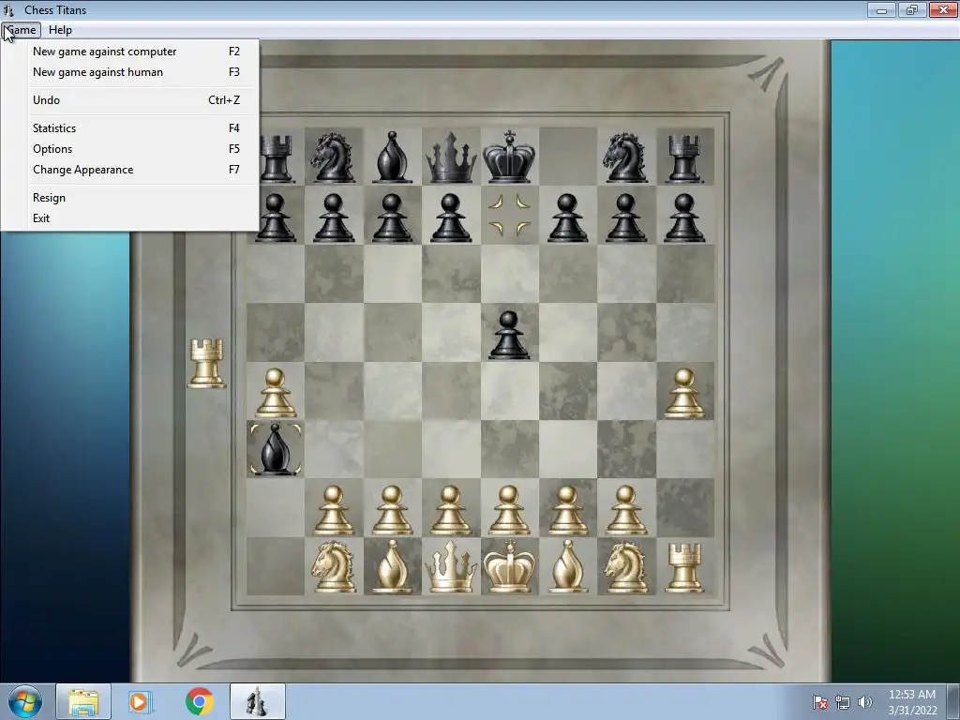
Task: Select the black rook on h8
Action: pos(684,158)
